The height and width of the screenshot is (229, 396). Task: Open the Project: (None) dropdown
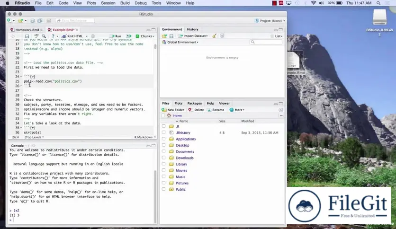click(270, 21)
